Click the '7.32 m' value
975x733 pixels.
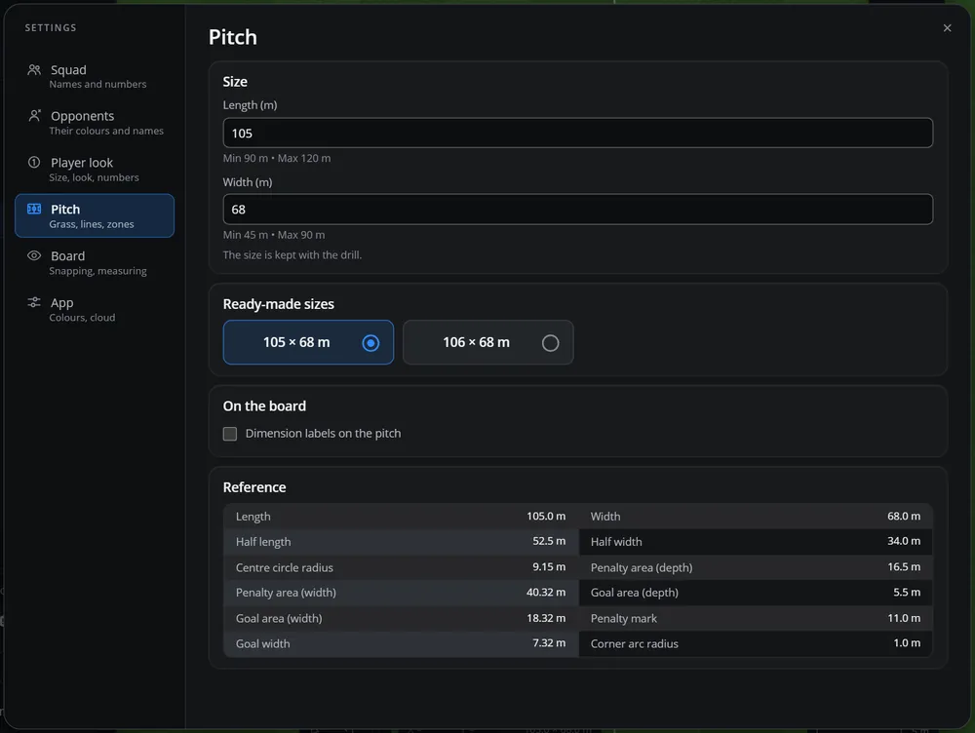coord(549,643)
